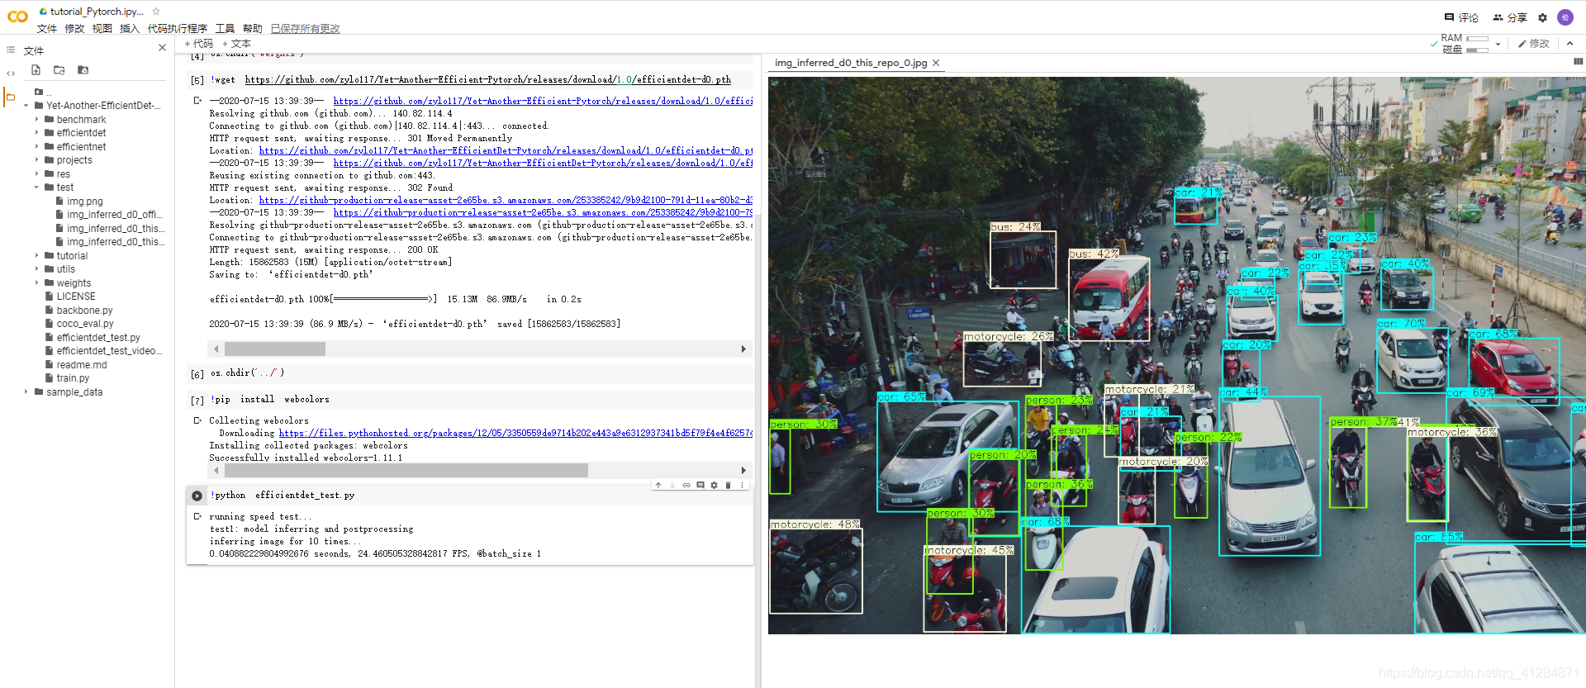1586x688 pixels.
Task: Change the preview pane layout
Action: 1578,62
